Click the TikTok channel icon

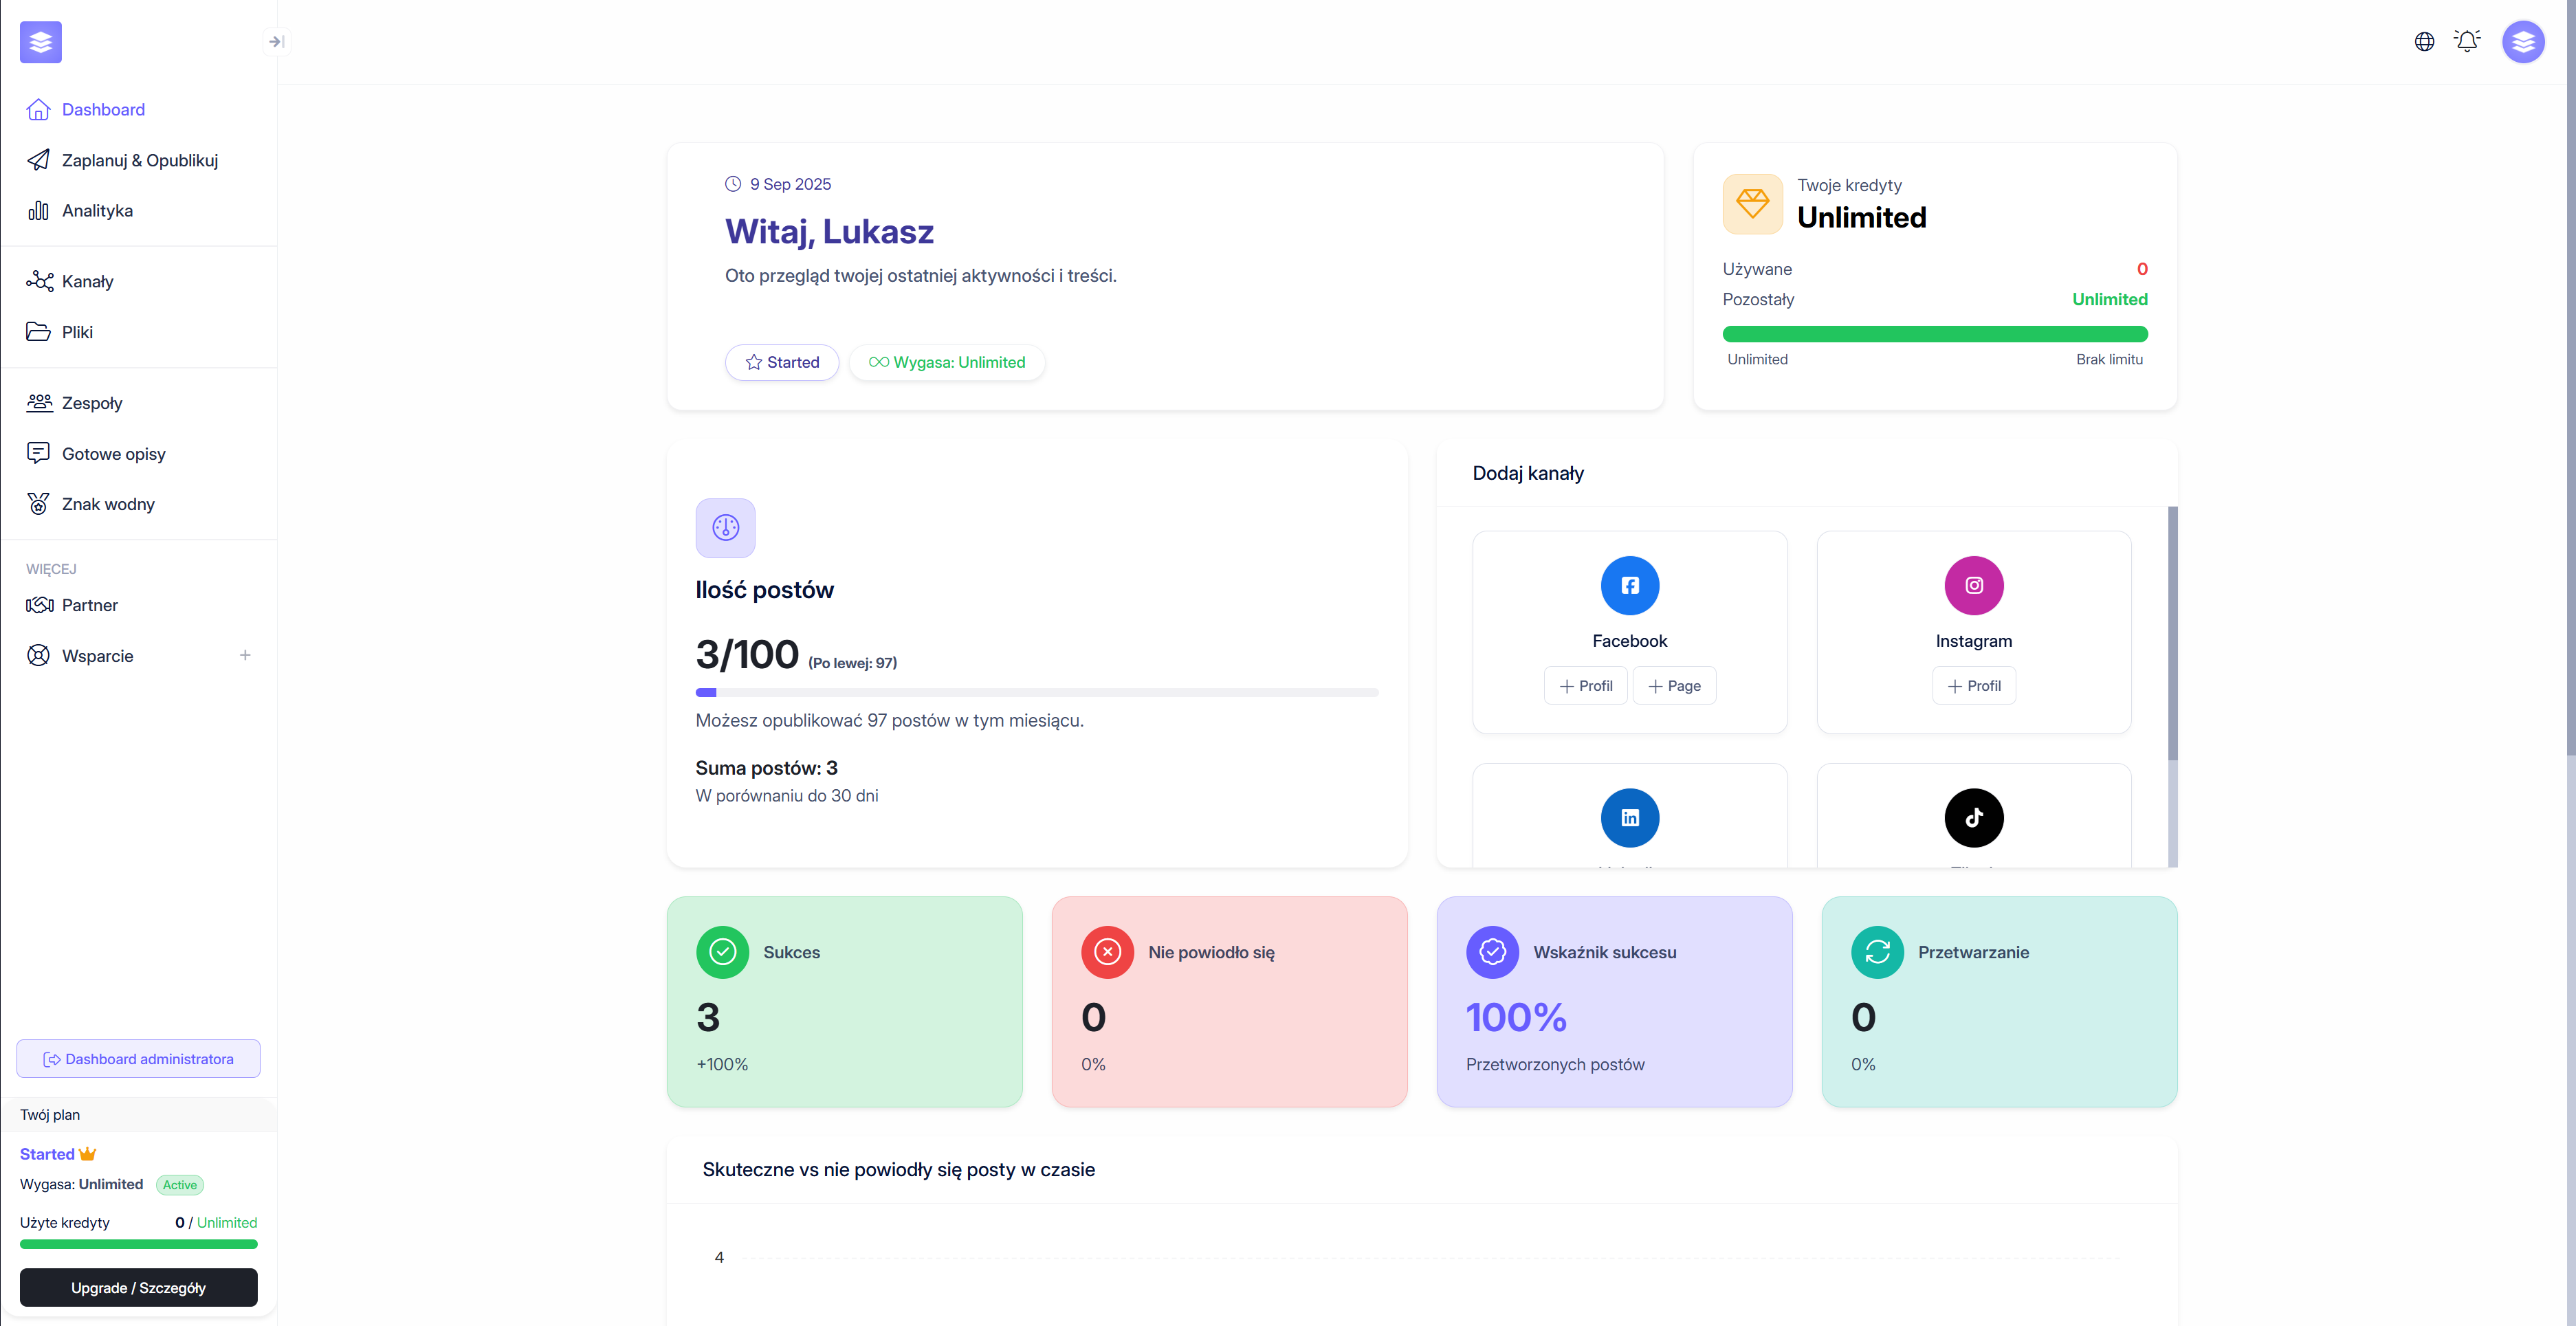pos(1973,817)
